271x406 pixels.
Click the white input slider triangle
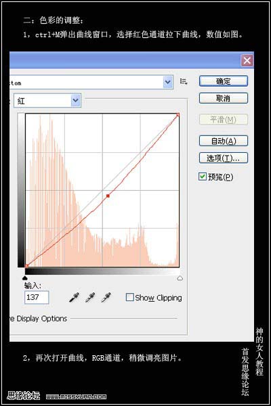coord(180,278)
